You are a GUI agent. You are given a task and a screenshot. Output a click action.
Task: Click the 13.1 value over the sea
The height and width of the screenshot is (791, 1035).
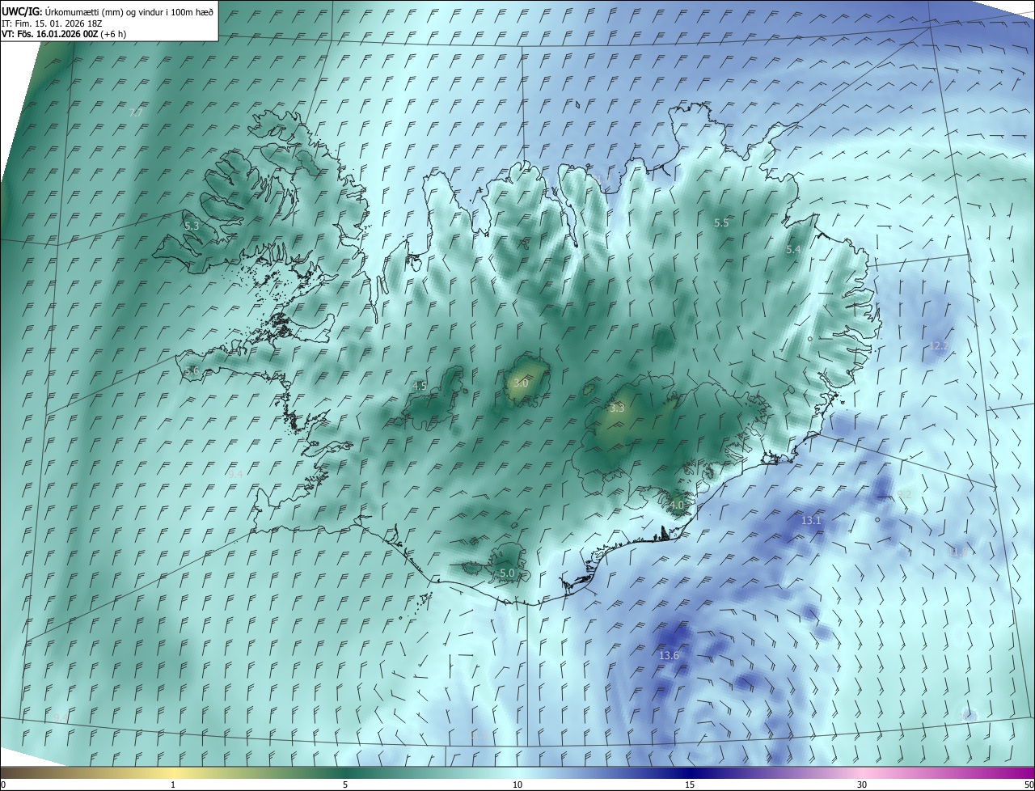tap(811, 521)
